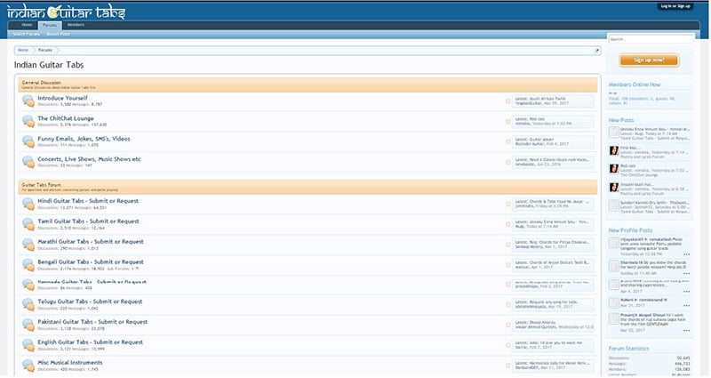Click the RSS feed icon in ChitChat Lounge row
The width and height of the screenshot is (711, 378).
(507, 122)
